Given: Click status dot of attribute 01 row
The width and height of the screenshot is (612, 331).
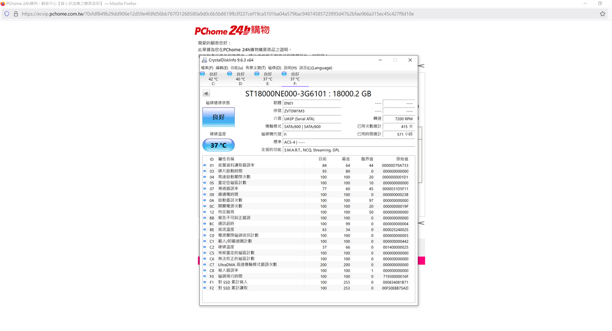Looking at the screenshot, I should click(x=205, y=165).
